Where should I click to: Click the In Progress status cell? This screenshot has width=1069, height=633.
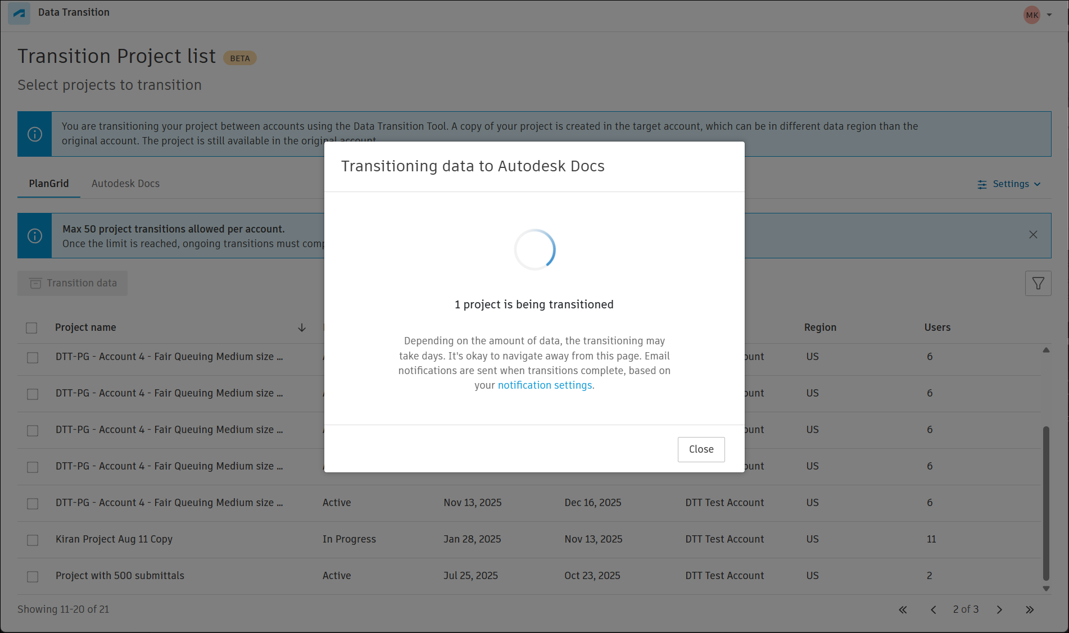(x=349, y=539)
